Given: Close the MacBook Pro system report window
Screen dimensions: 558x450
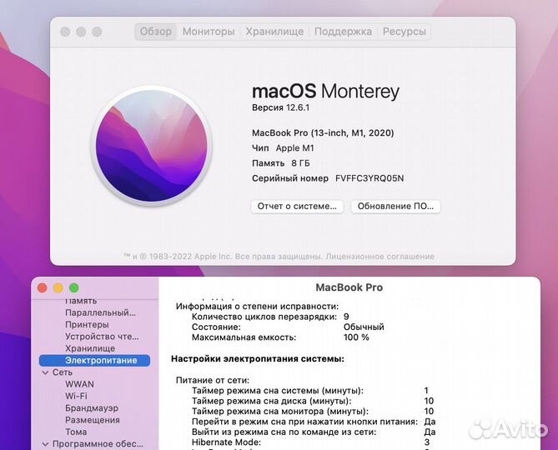Looking at the screenshot, I should [43, 287].
